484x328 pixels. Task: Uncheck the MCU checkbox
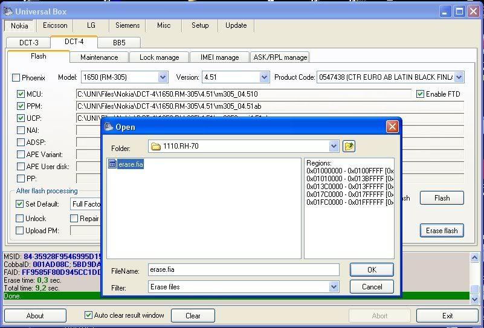[21, 94]
